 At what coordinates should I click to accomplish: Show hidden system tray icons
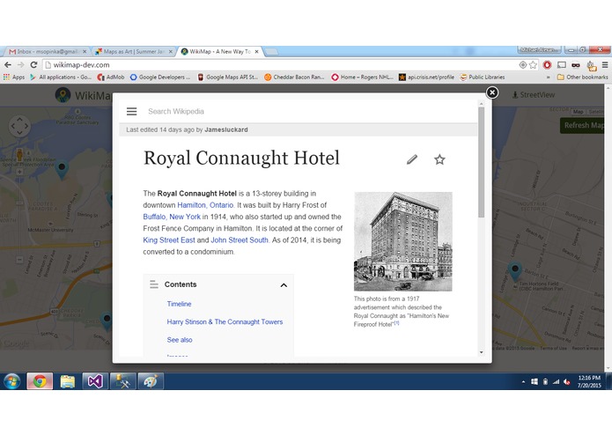(x=523, y=382)
